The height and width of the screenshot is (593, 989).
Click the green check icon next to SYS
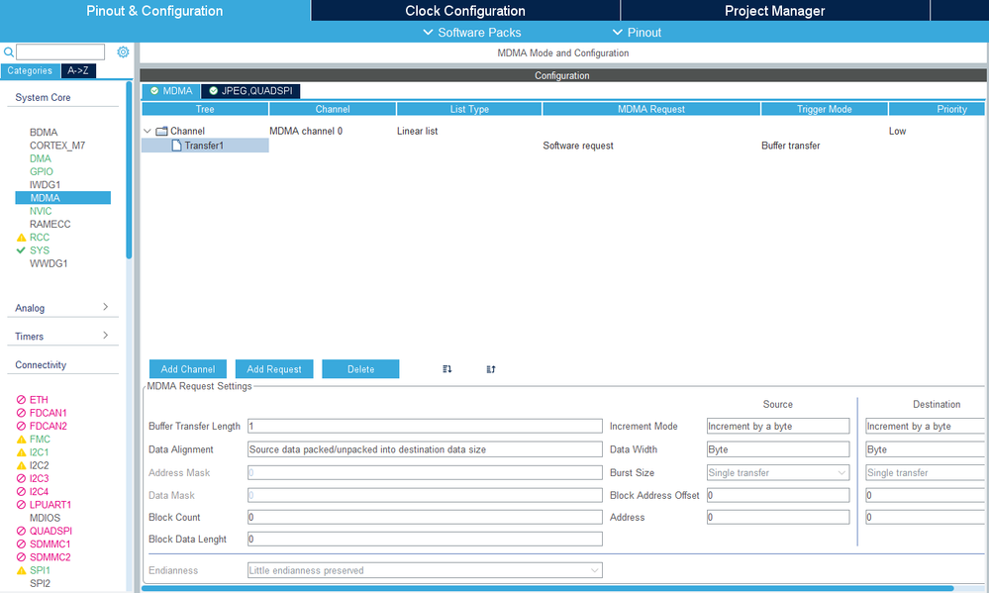coord(21,250)
